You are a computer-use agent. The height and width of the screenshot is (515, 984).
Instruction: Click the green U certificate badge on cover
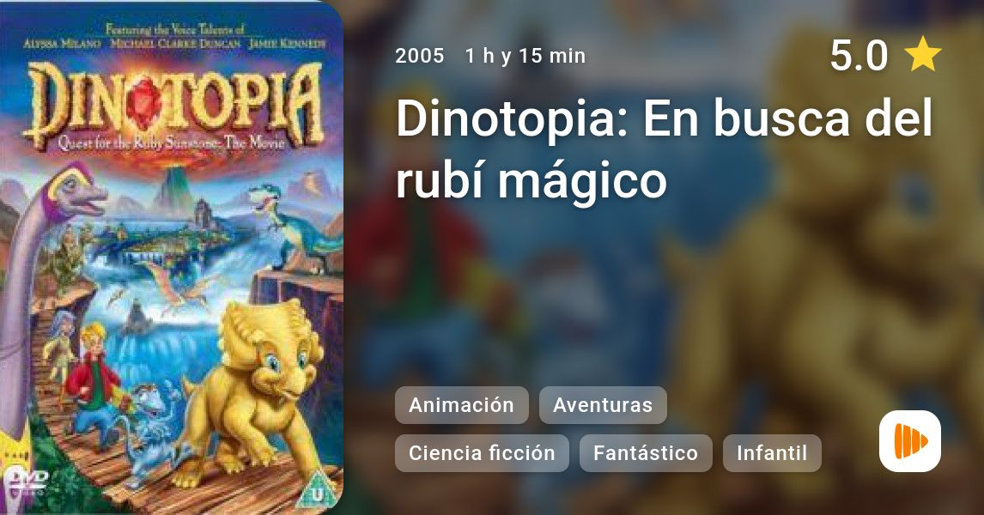pyautogui.click(x=317, y=490)
